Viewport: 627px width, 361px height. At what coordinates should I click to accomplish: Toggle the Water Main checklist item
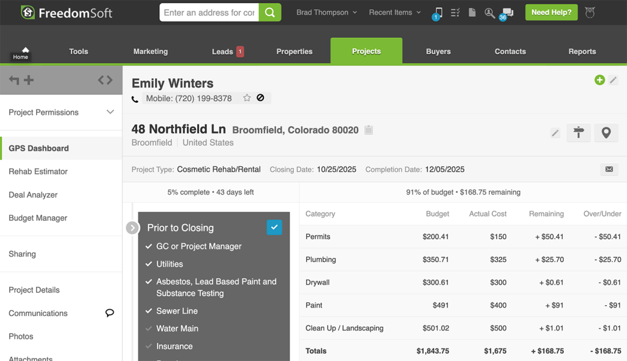(x=149, y=329)
